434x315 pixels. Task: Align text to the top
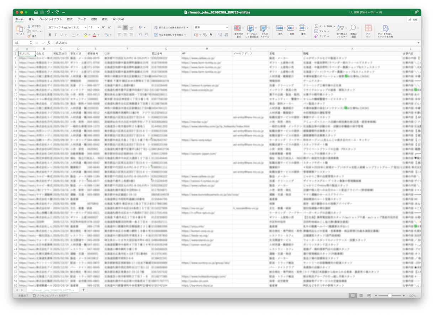(x=119, y=27)
